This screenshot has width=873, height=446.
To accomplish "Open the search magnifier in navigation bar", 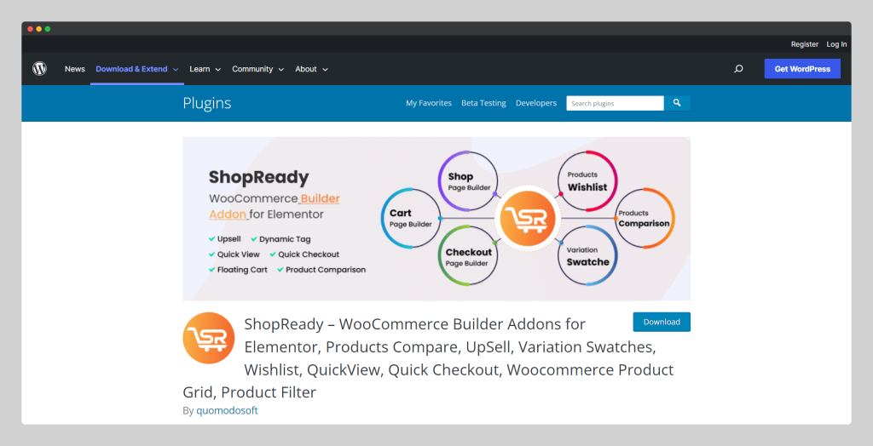I will coord(738,69).
